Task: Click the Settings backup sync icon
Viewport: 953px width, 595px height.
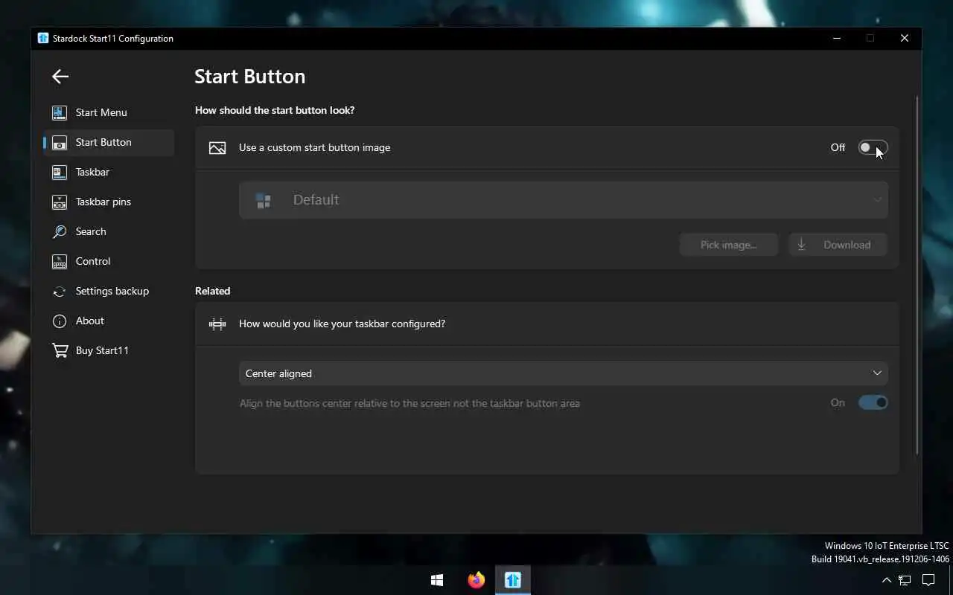Action: click(x=60, y=291)
